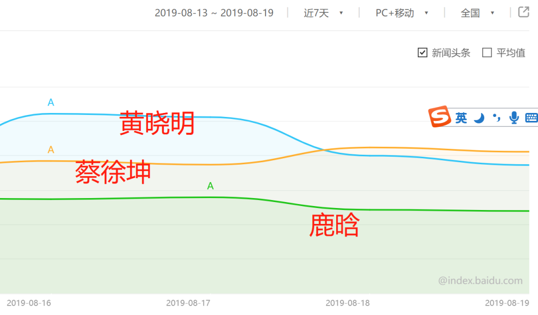Enable the 平均值 checkbox

click(487, 53)
